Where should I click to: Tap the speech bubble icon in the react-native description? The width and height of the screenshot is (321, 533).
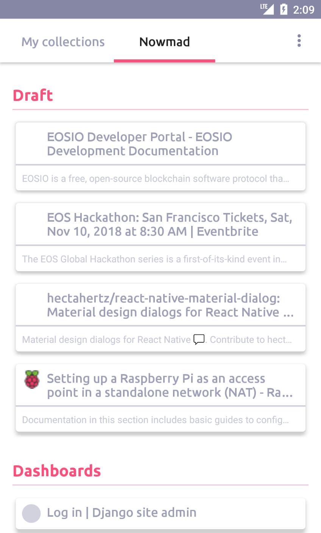[199, 339]
